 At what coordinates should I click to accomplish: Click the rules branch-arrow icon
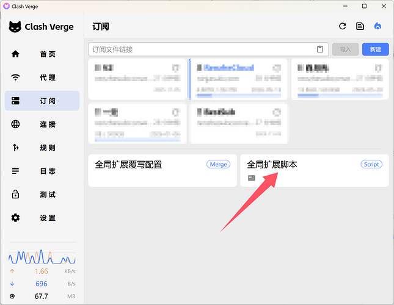click(15, 148)
